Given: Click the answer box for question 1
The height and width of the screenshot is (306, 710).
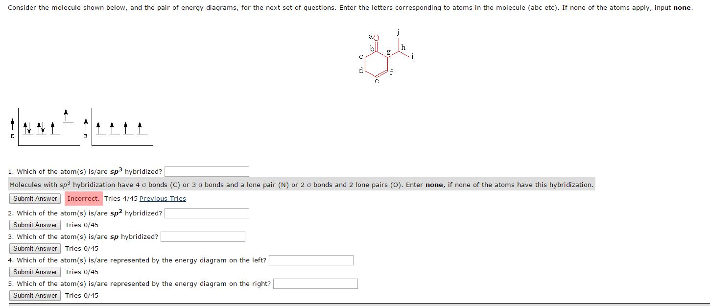Looking at the screenshot, I should (206, 171).
